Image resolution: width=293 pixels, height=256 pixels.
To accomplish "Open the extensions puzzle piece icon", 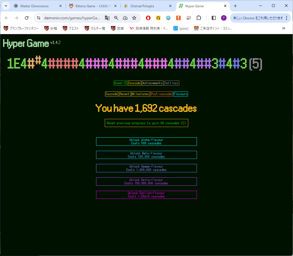I will 199,18.
